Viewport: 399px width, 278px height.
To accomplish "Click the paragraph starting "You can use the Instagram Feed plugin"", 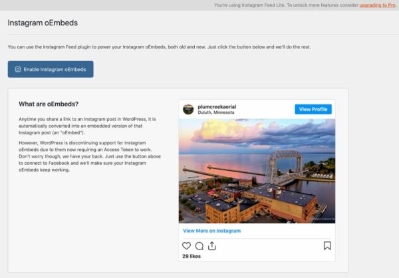I will coord(158,47).
